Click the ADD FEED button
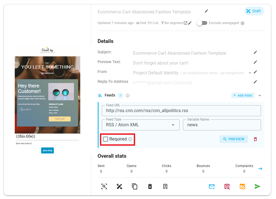The width and height of the screenshot is (276, 199). click(243, 95)
